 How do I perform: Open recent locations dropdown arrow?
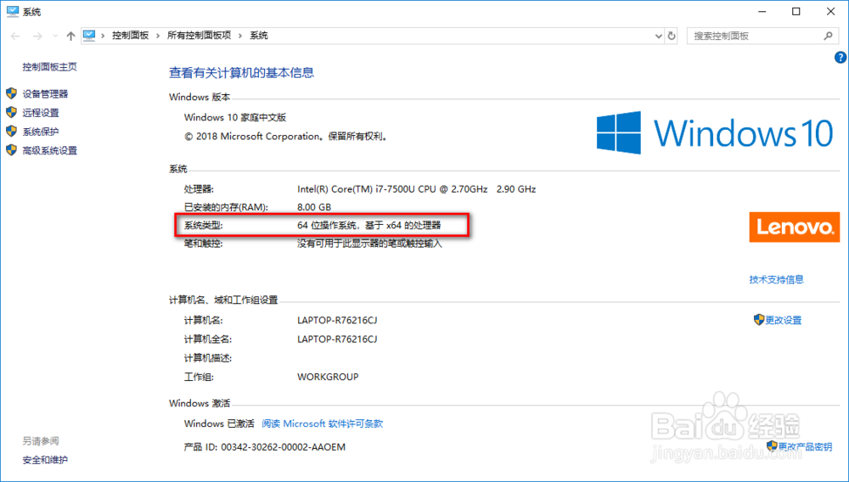pyautogui.click(x=55, y=36)
